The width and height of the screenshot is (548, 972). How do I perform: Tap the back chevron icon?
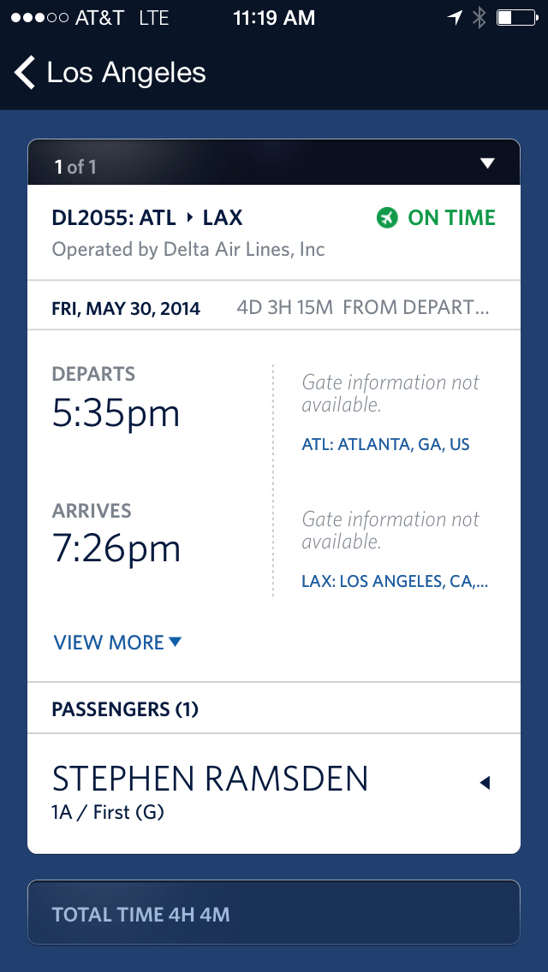(x=25, y=73)
